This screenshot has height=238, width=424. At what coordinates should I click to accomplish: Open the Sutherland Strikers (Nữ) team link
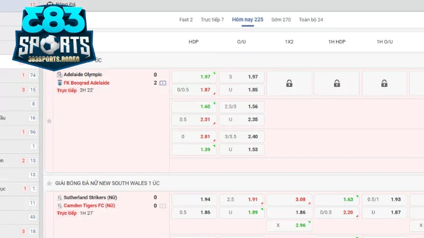point(90,197)
